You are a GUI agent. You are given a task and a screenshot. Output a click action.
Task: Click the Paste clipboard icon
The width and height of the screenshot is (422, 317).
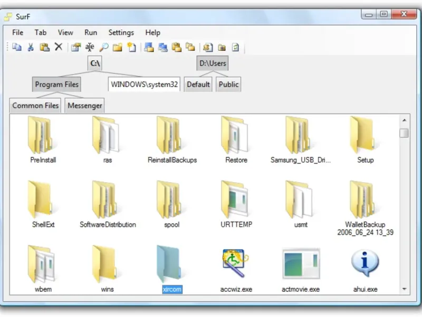tap(45, 47)
